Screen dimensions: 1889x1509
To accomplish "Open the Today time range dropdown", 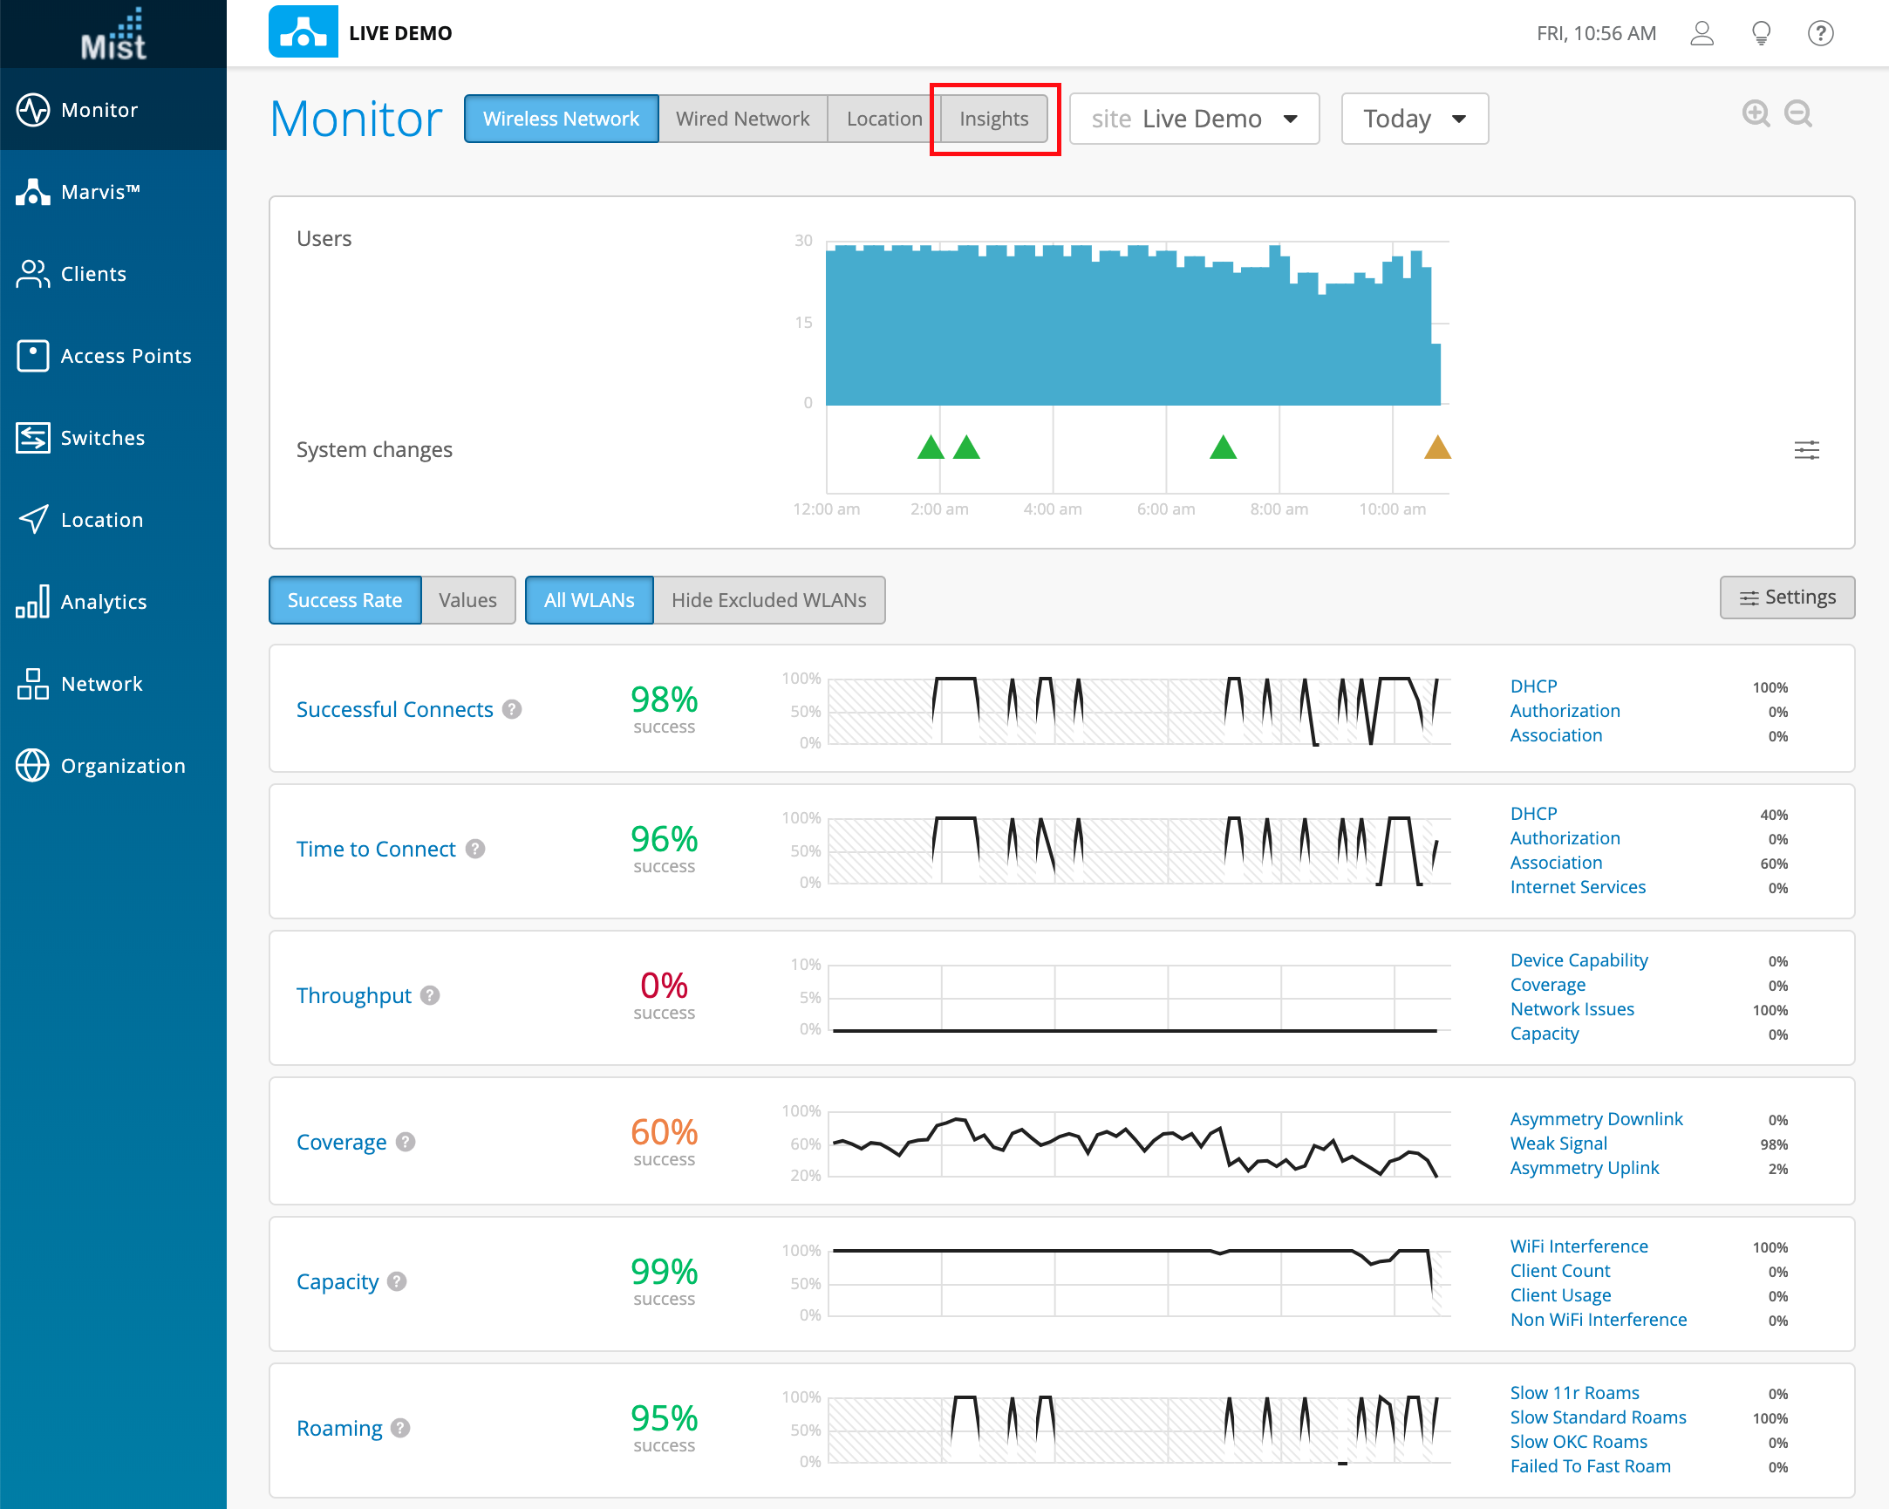I will click(x=1413, y=119).
